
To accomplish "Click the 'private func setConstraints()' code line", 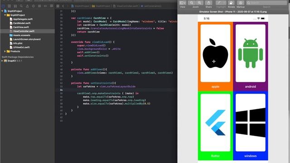I will point(93,83).
